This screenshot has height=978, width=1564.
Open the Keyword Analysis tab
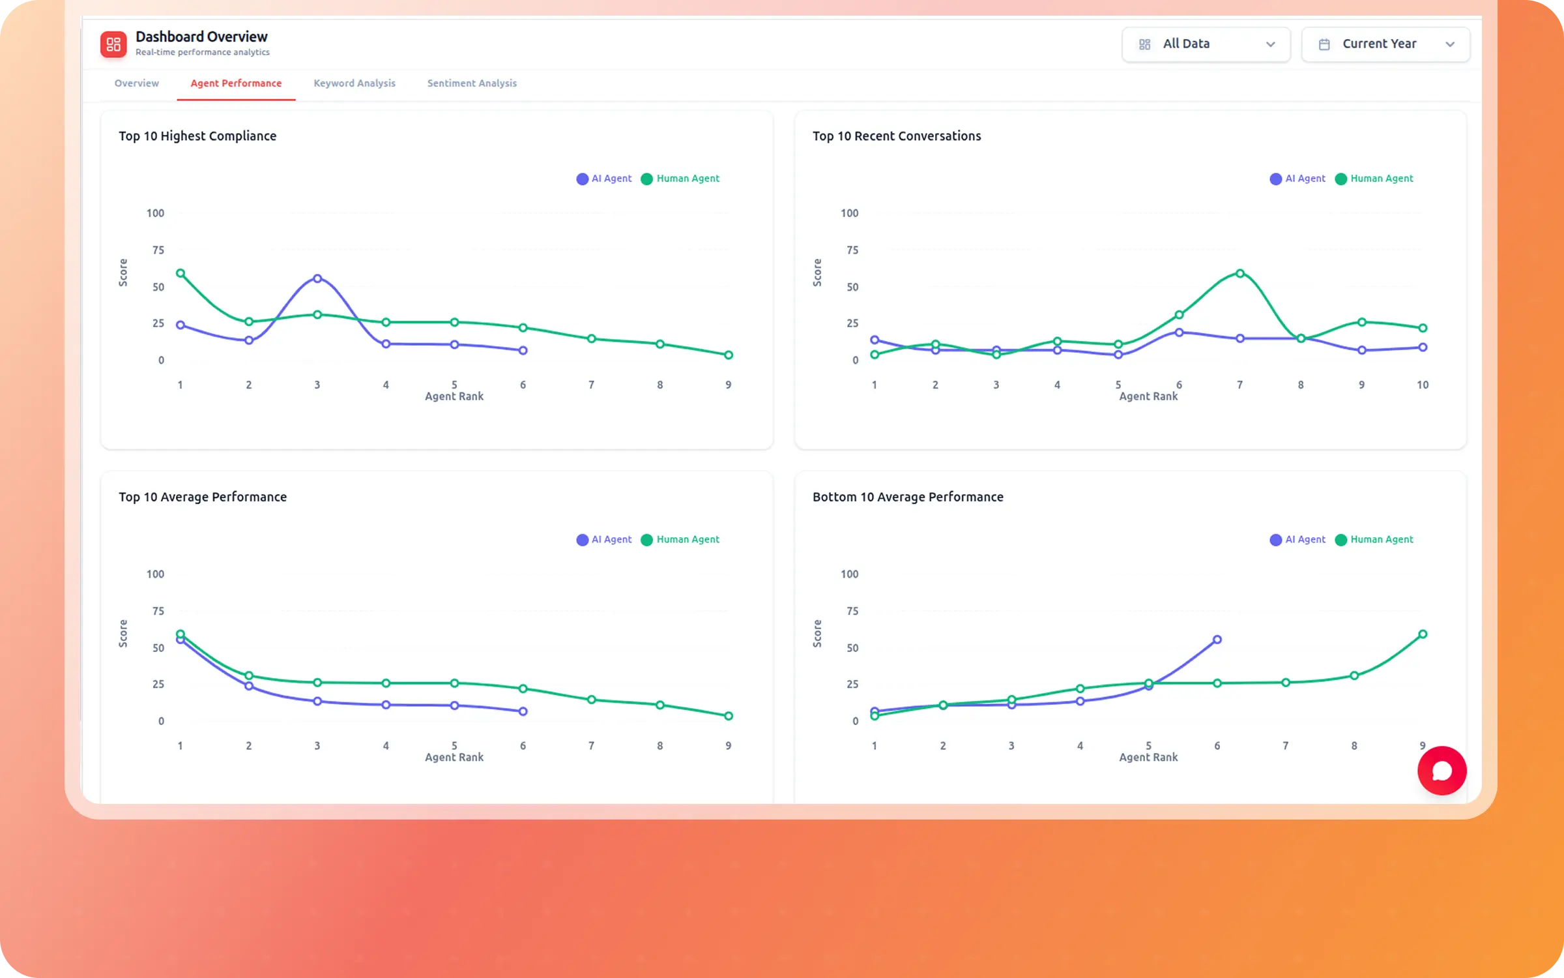click(x=355, y=83)
